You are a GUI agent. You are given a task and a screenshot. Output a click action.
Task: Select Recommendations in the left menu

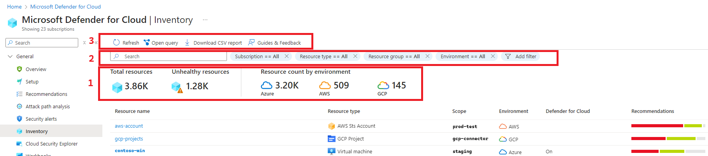46,94
